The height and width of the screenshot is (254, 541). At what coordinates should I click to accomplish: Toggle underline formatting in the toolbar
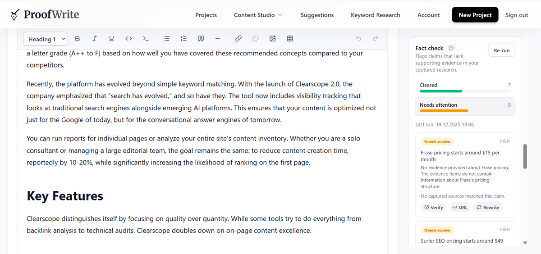(112, 39)
